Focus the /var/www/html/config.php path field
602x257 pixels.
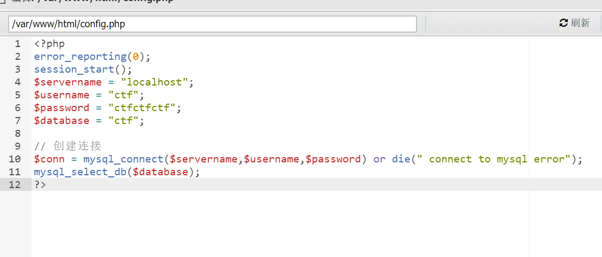point(212,24)
